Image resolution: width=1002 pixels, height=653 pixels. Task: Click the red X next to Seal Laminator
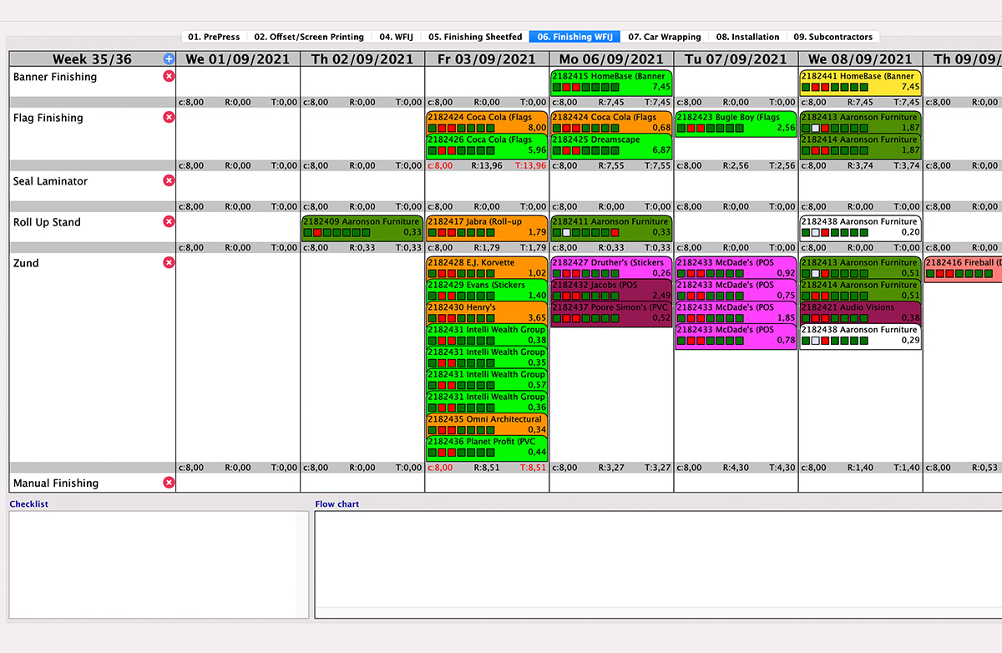[169, 180]
